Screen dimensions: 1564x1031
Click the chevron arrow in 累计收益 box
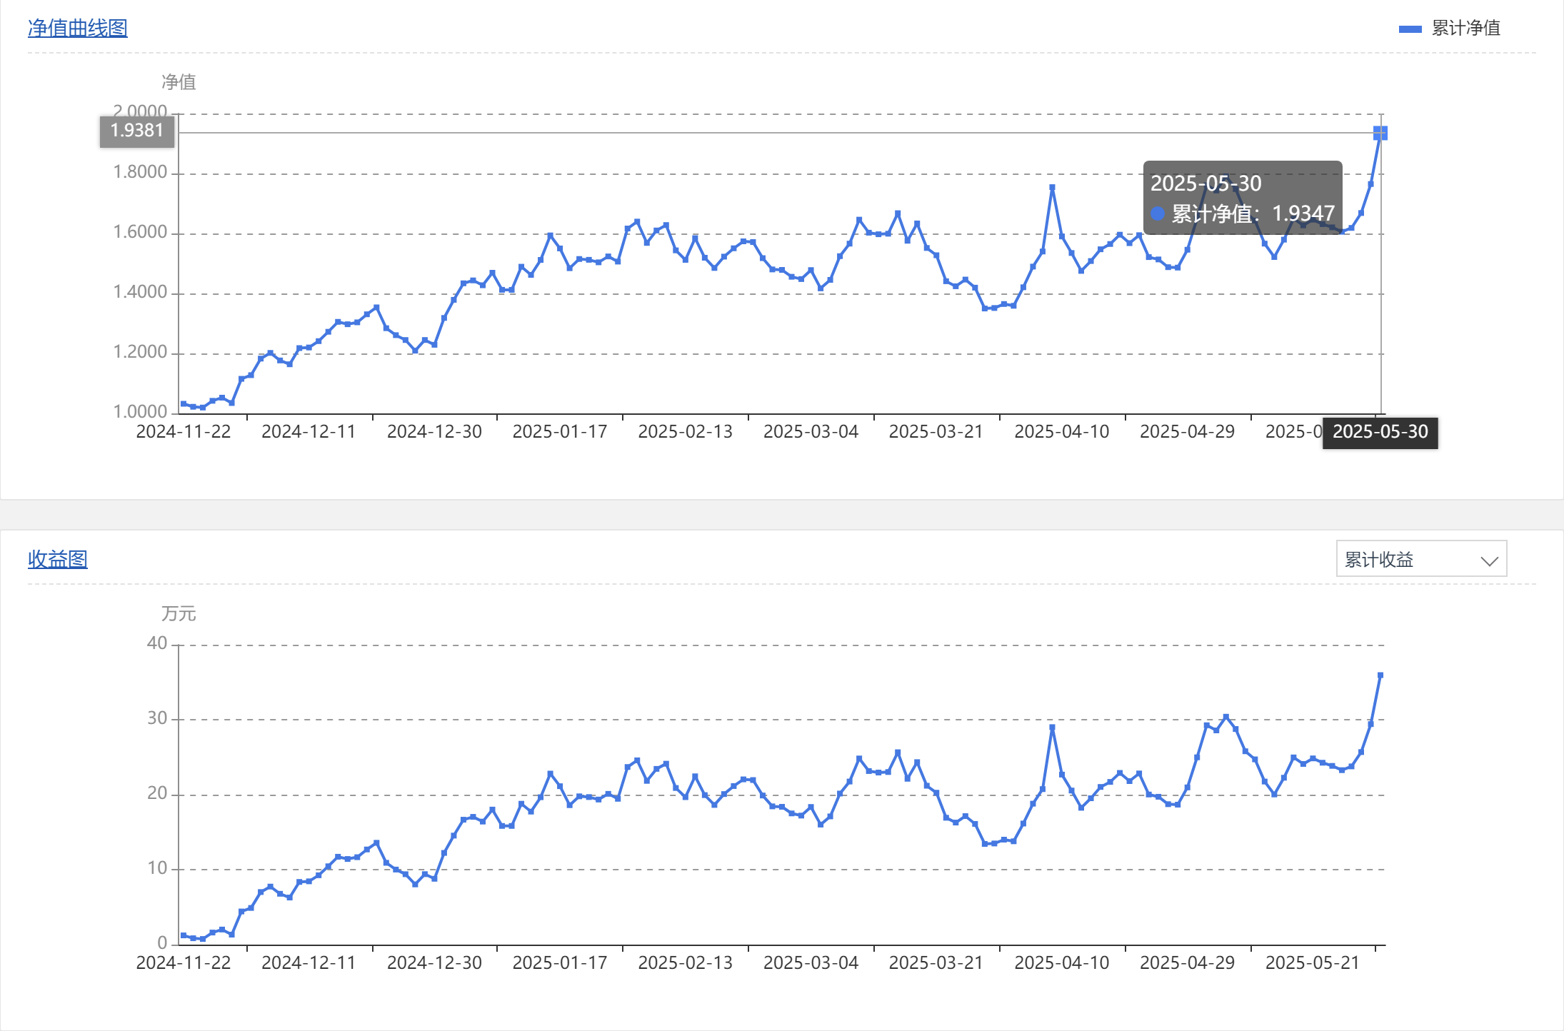[x=1489, y=561]
